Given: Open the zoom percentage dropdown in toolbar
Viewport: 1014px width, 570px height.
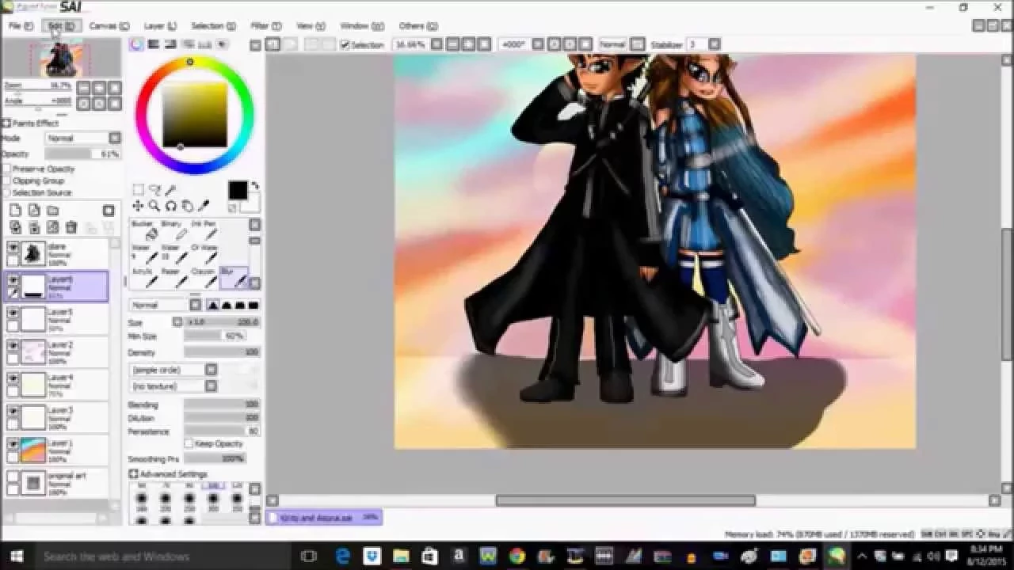Looking at the screenshot, I should tap(435, 45).
